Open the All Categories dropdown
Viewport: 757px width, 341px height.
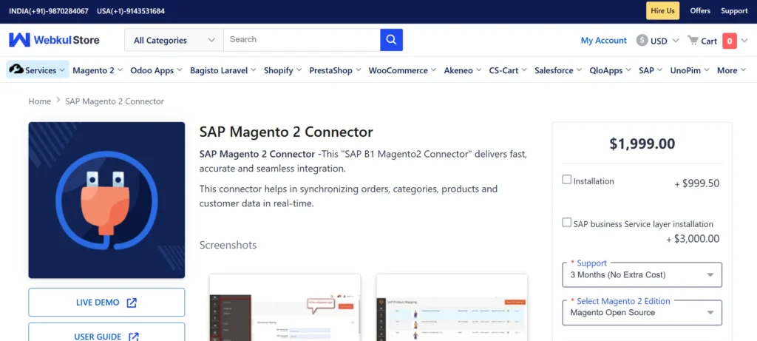tap(174, 40)
